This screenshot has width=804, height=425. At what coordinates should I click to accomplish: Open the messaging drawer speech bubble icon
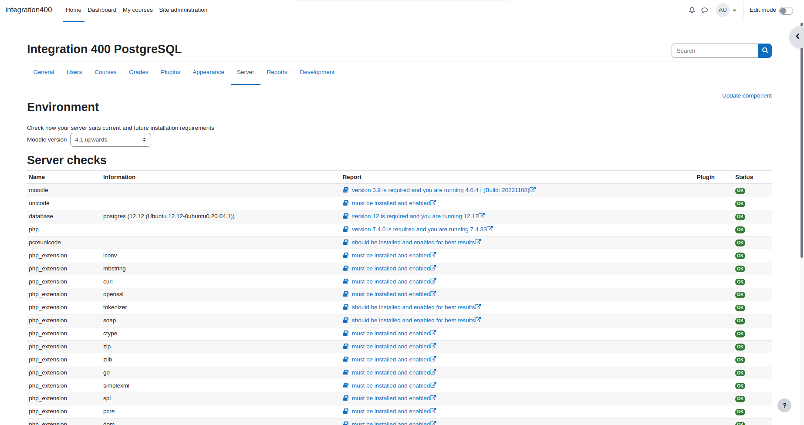point(705,10)
